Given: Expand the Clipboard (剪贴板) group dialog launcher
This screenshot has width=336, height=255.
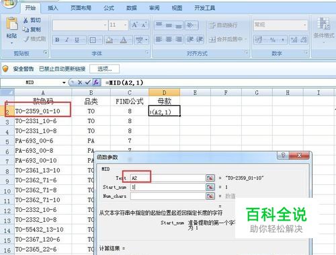Looking at the screenshot, I should click(x=46, y=52).
